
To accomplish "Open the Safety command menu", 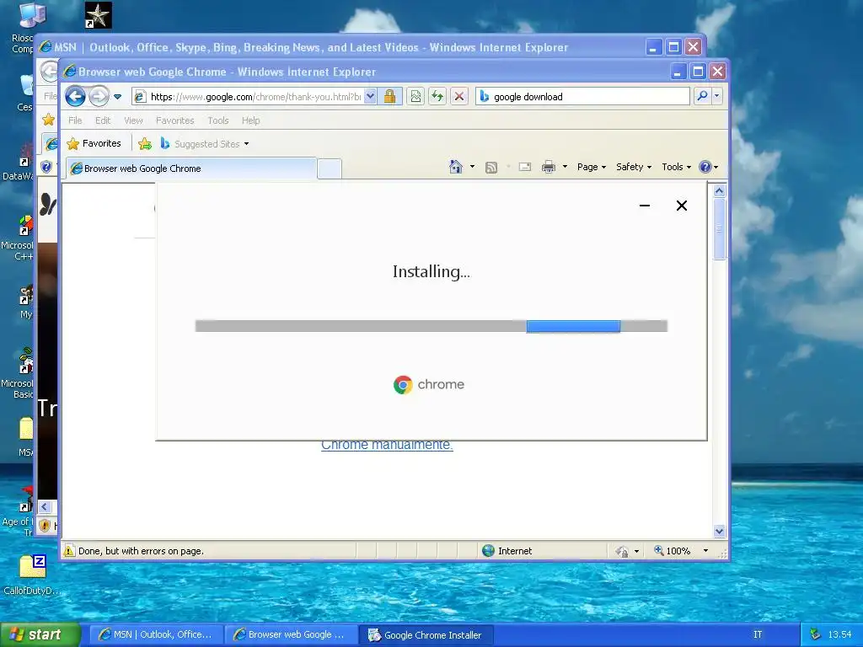I will 634,167.
